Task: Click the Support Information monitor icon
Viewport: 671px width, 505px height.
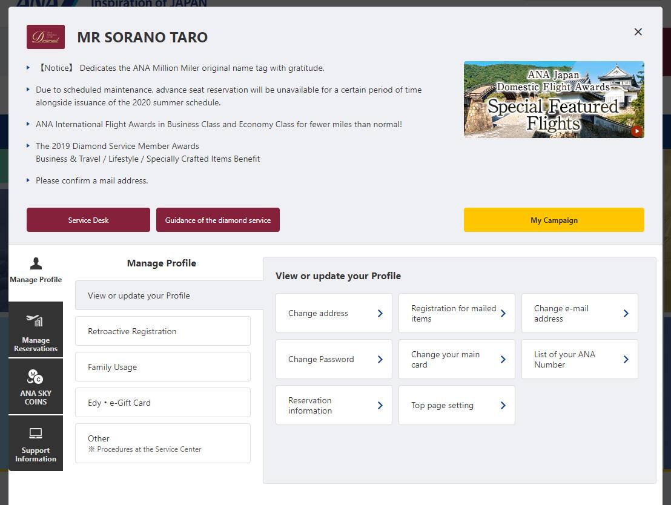Action: pyautogui.click(x=36, y=433)
